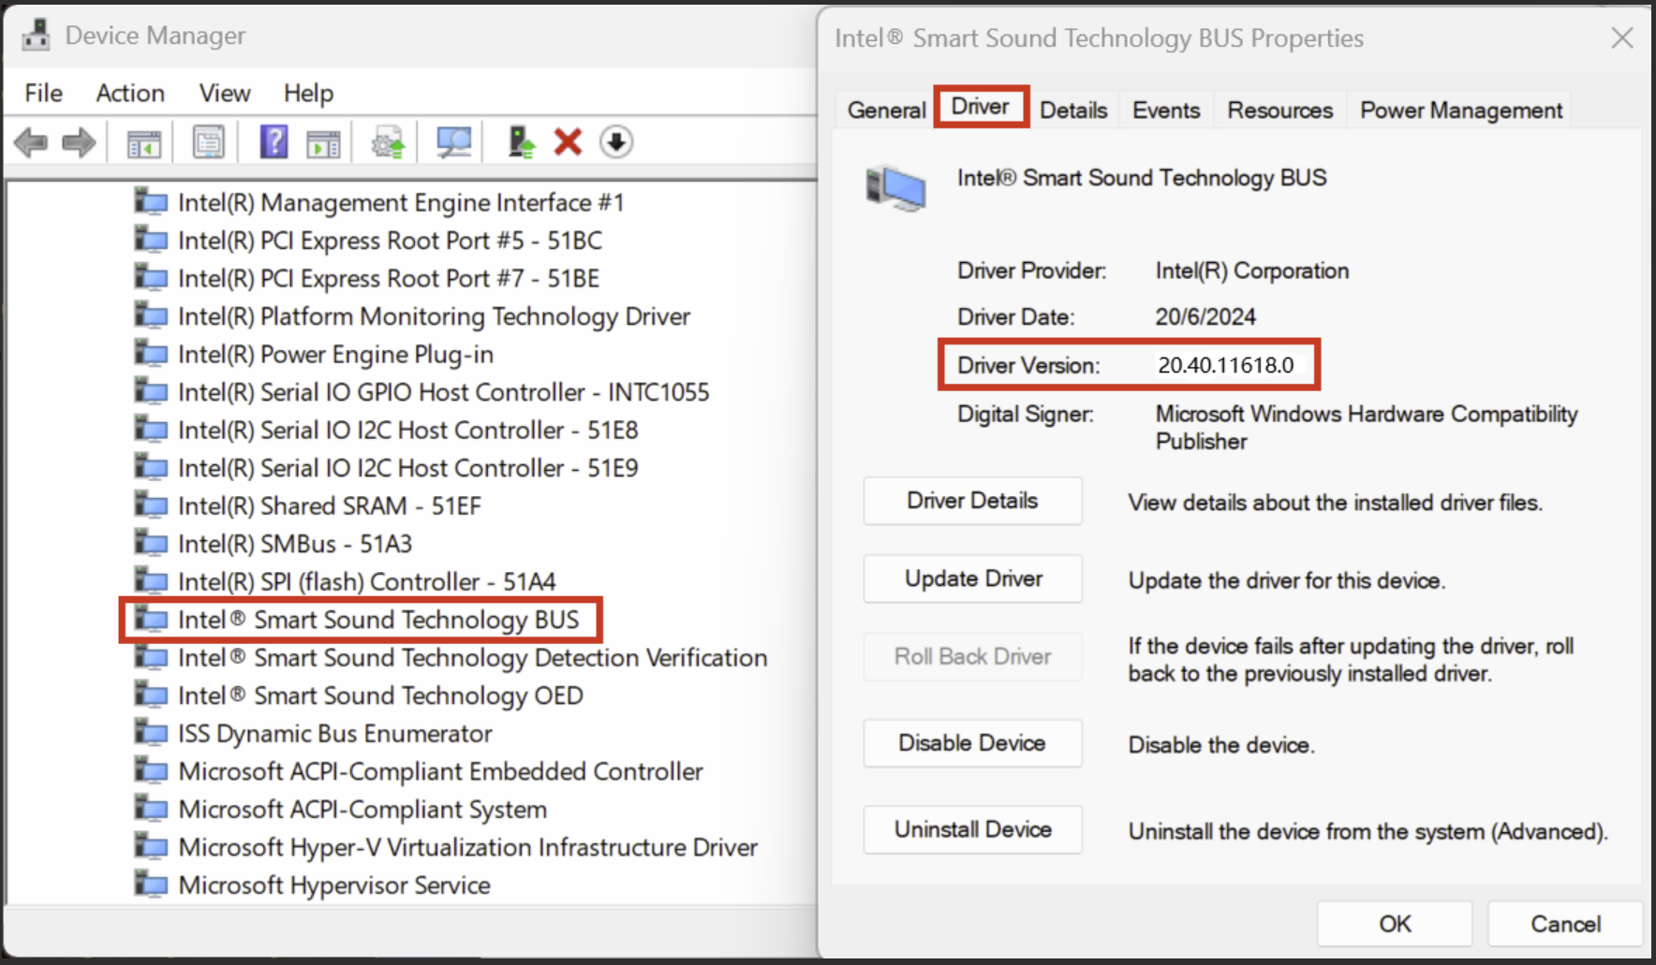Select Serial IO GPIO Host Controller - INTC1055
This screenshot has width=1656, height=965.
443,392
